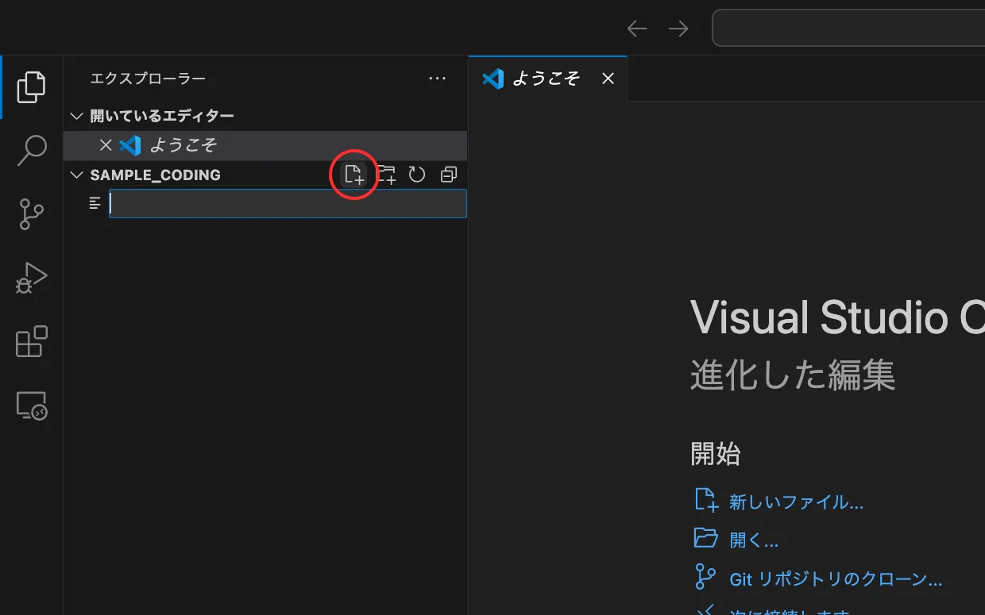Image resolution: width=985 pixels, height=615 pixels.
Task: Click the command center search box
Action: pyautogui.click(x=848, y=29)
